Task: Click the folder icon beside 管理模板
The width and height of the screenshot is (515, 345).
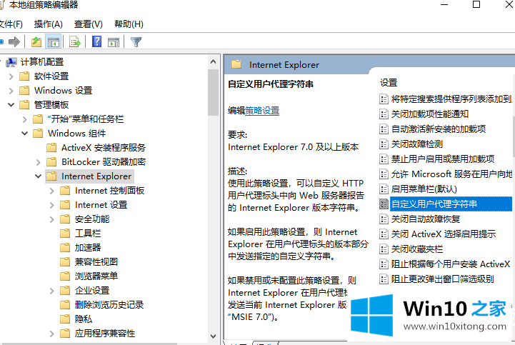Action: 24,105
